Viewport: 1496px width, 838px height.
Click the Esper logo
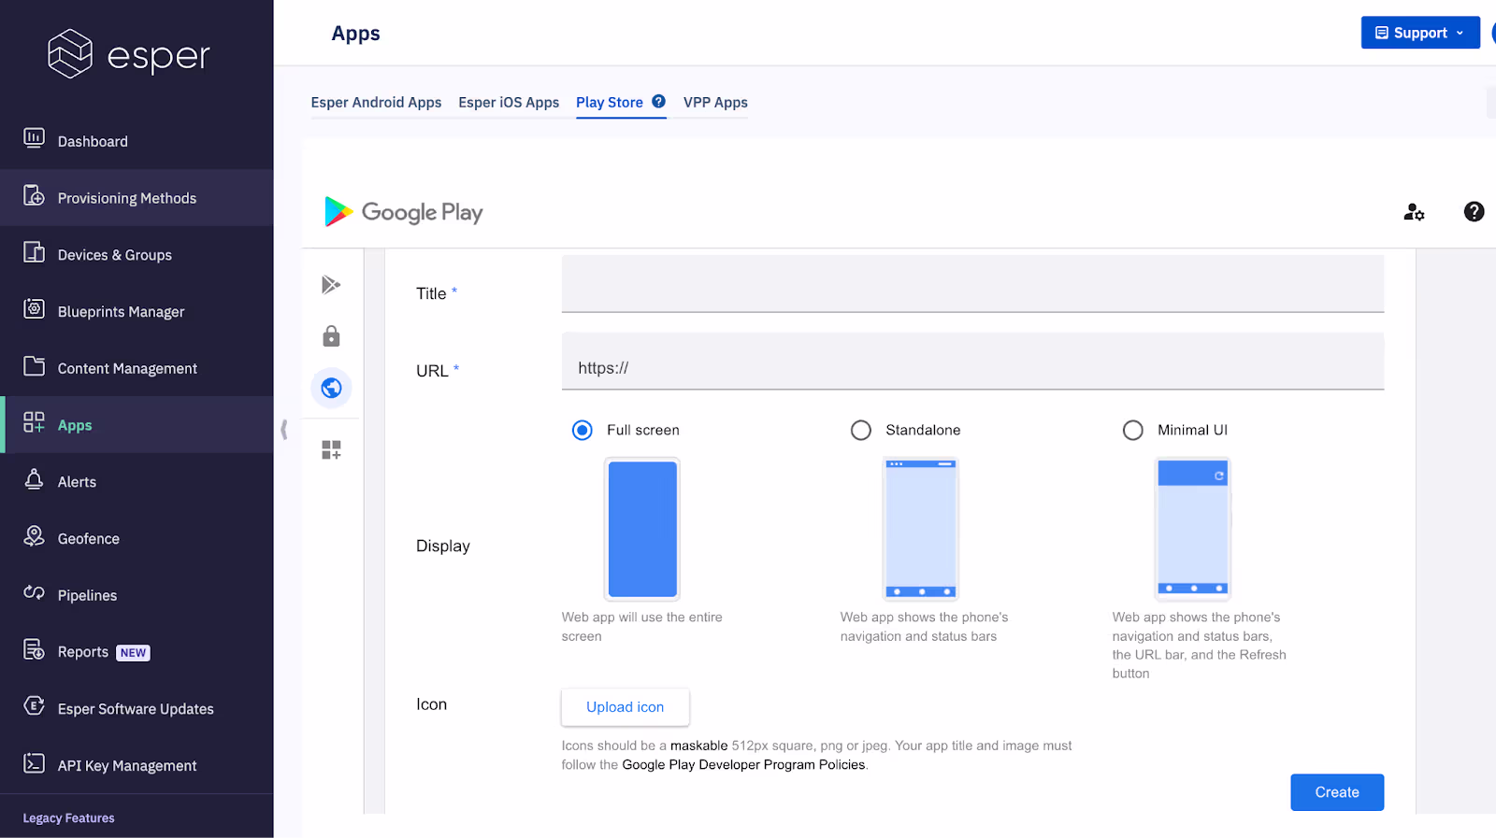click(x=128, y=53)
